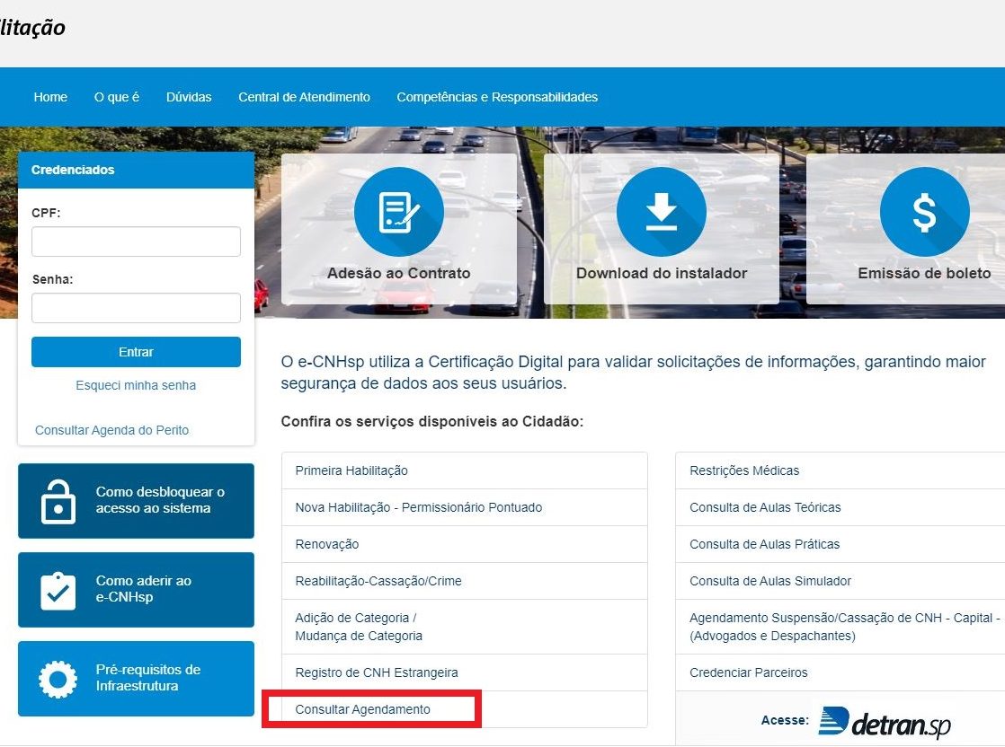The height and width of the screenshot is (747, 1005).
Task: Click the Entrar button
Action: click(x=136, y=352)
